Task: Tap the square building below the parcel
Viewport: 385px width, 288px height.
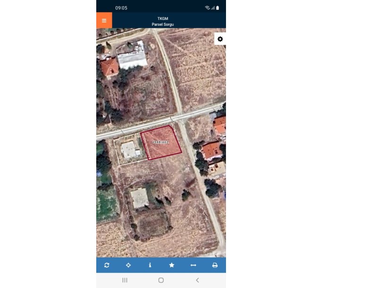Action: pyautogui.click(x=140, y=198)
